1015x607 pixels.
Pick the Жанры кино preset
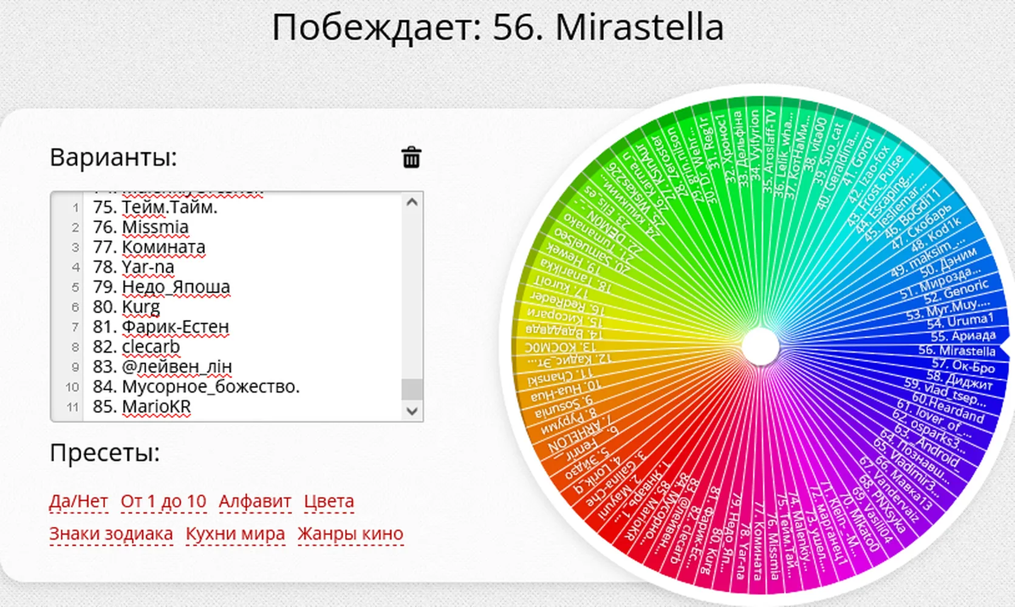tap(350, 534)
